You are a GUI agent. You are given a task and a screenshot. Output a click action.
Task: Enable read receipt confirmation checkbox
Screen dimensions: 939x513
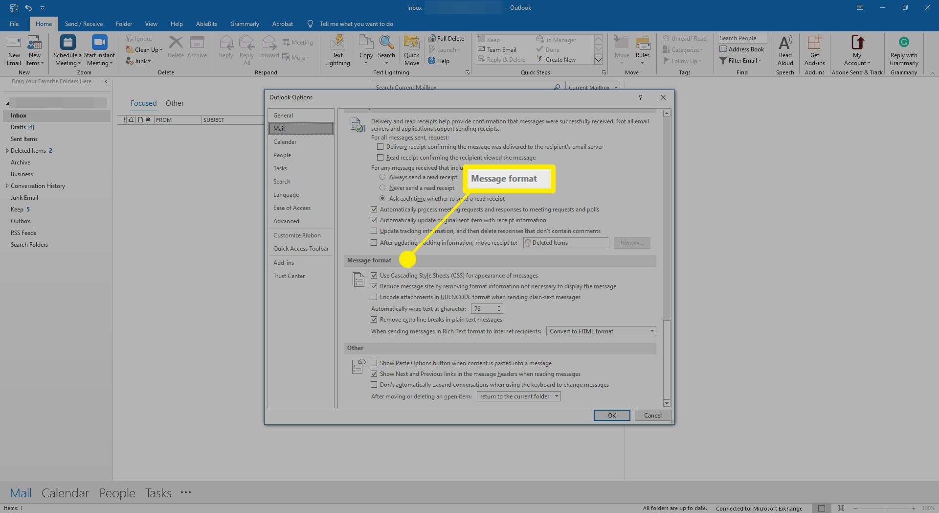pos(380,158)
